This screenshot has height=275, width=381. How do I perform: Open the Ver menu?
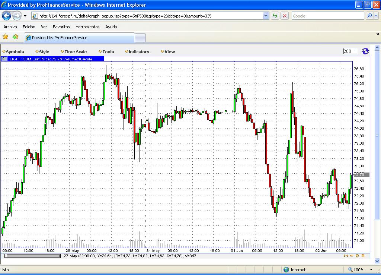(44, 27)
